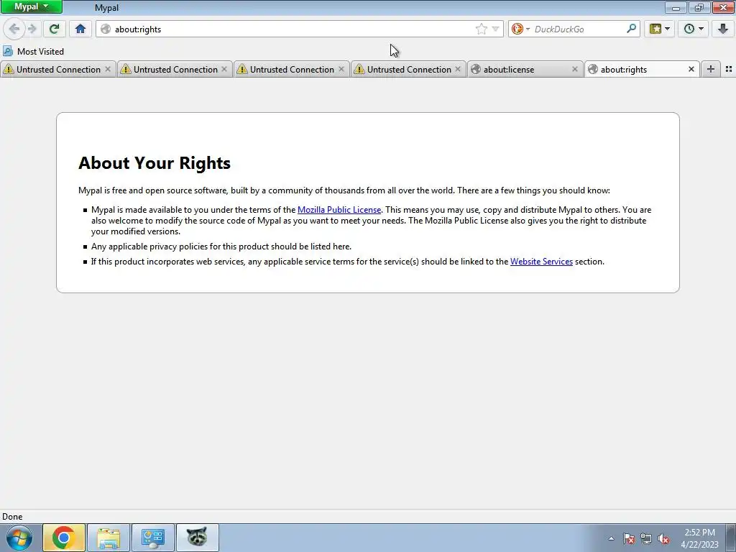
Task: Go forward using the forward arrow
Action: coord(32,29)
